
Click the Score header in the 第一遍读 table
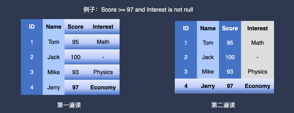pyautogui.click(x=75, y=27)
